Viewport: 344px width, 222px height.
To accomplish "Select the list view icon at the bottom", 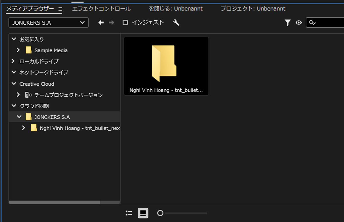I will click(129, 213).
